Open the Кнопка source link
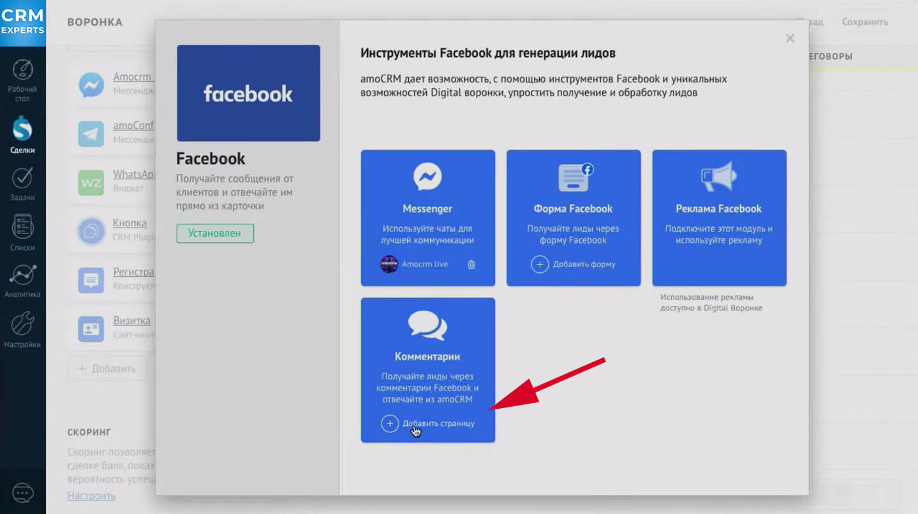918x514 pixels. (130, 223)
